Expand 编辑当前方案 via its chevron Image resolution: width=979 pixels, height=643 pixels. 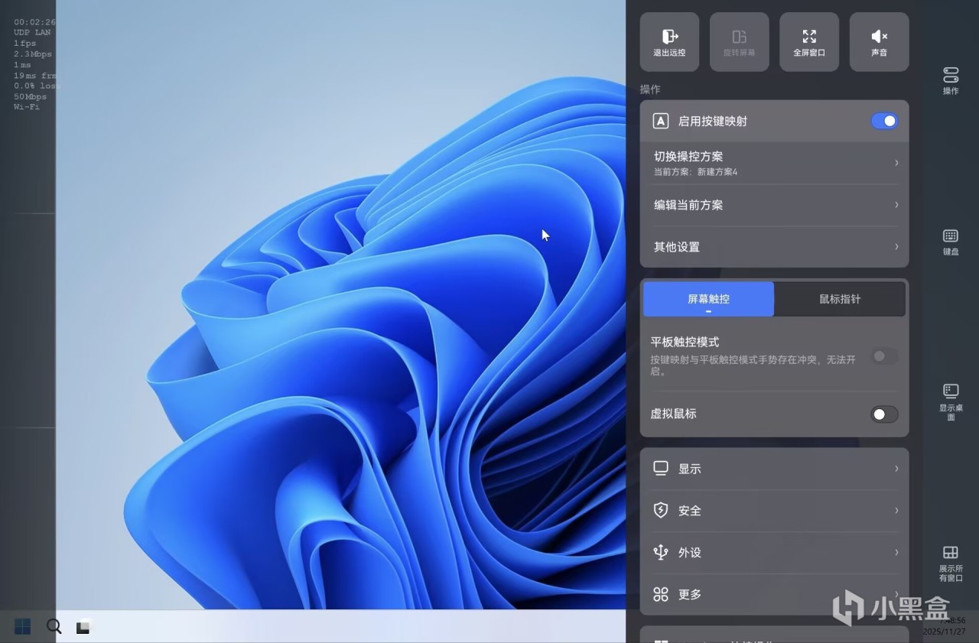pyautogui.click(x=896, y=205)
